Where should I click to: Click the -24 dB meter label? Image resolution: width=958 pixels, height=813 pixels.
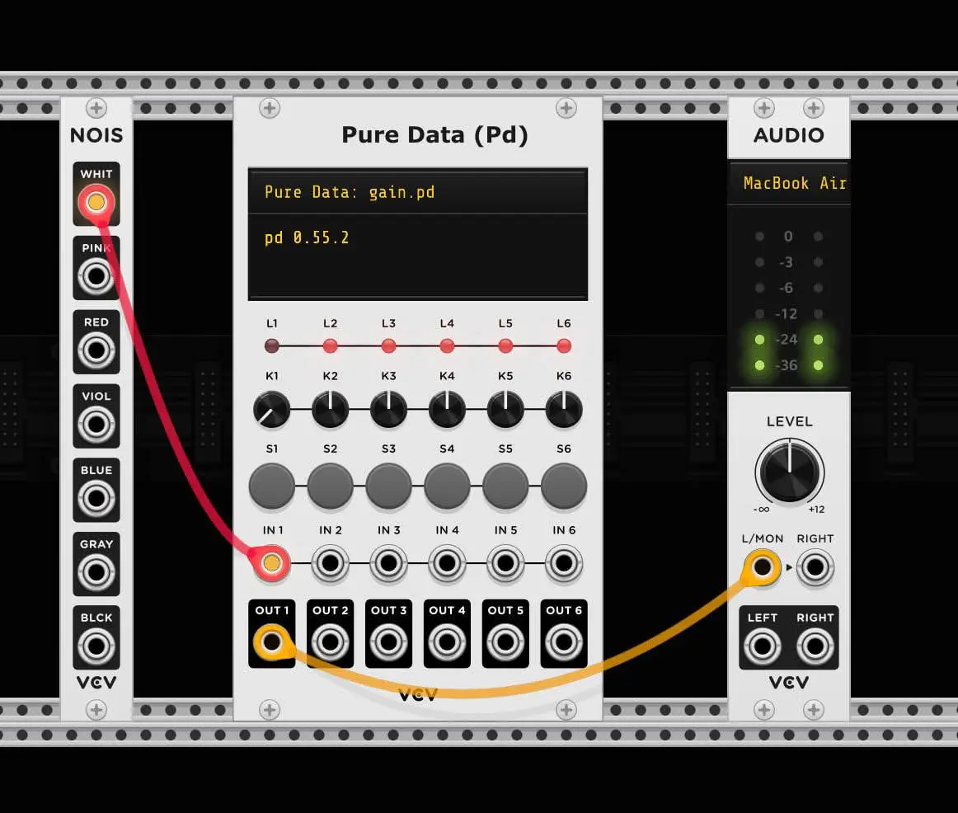coord(787,340)
